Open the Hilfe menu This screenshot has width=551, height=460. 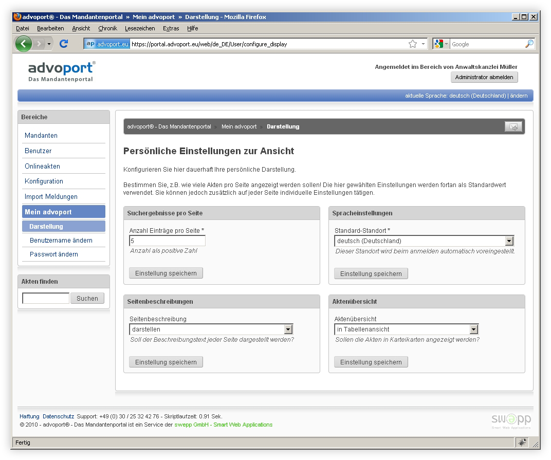(x=193, y=28)
